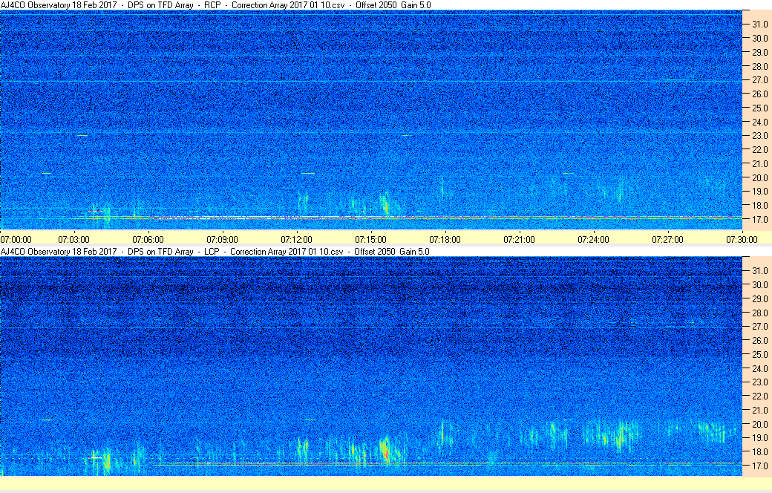Click 23.0 frequency label in LCP panel

(x=759, y=382)
